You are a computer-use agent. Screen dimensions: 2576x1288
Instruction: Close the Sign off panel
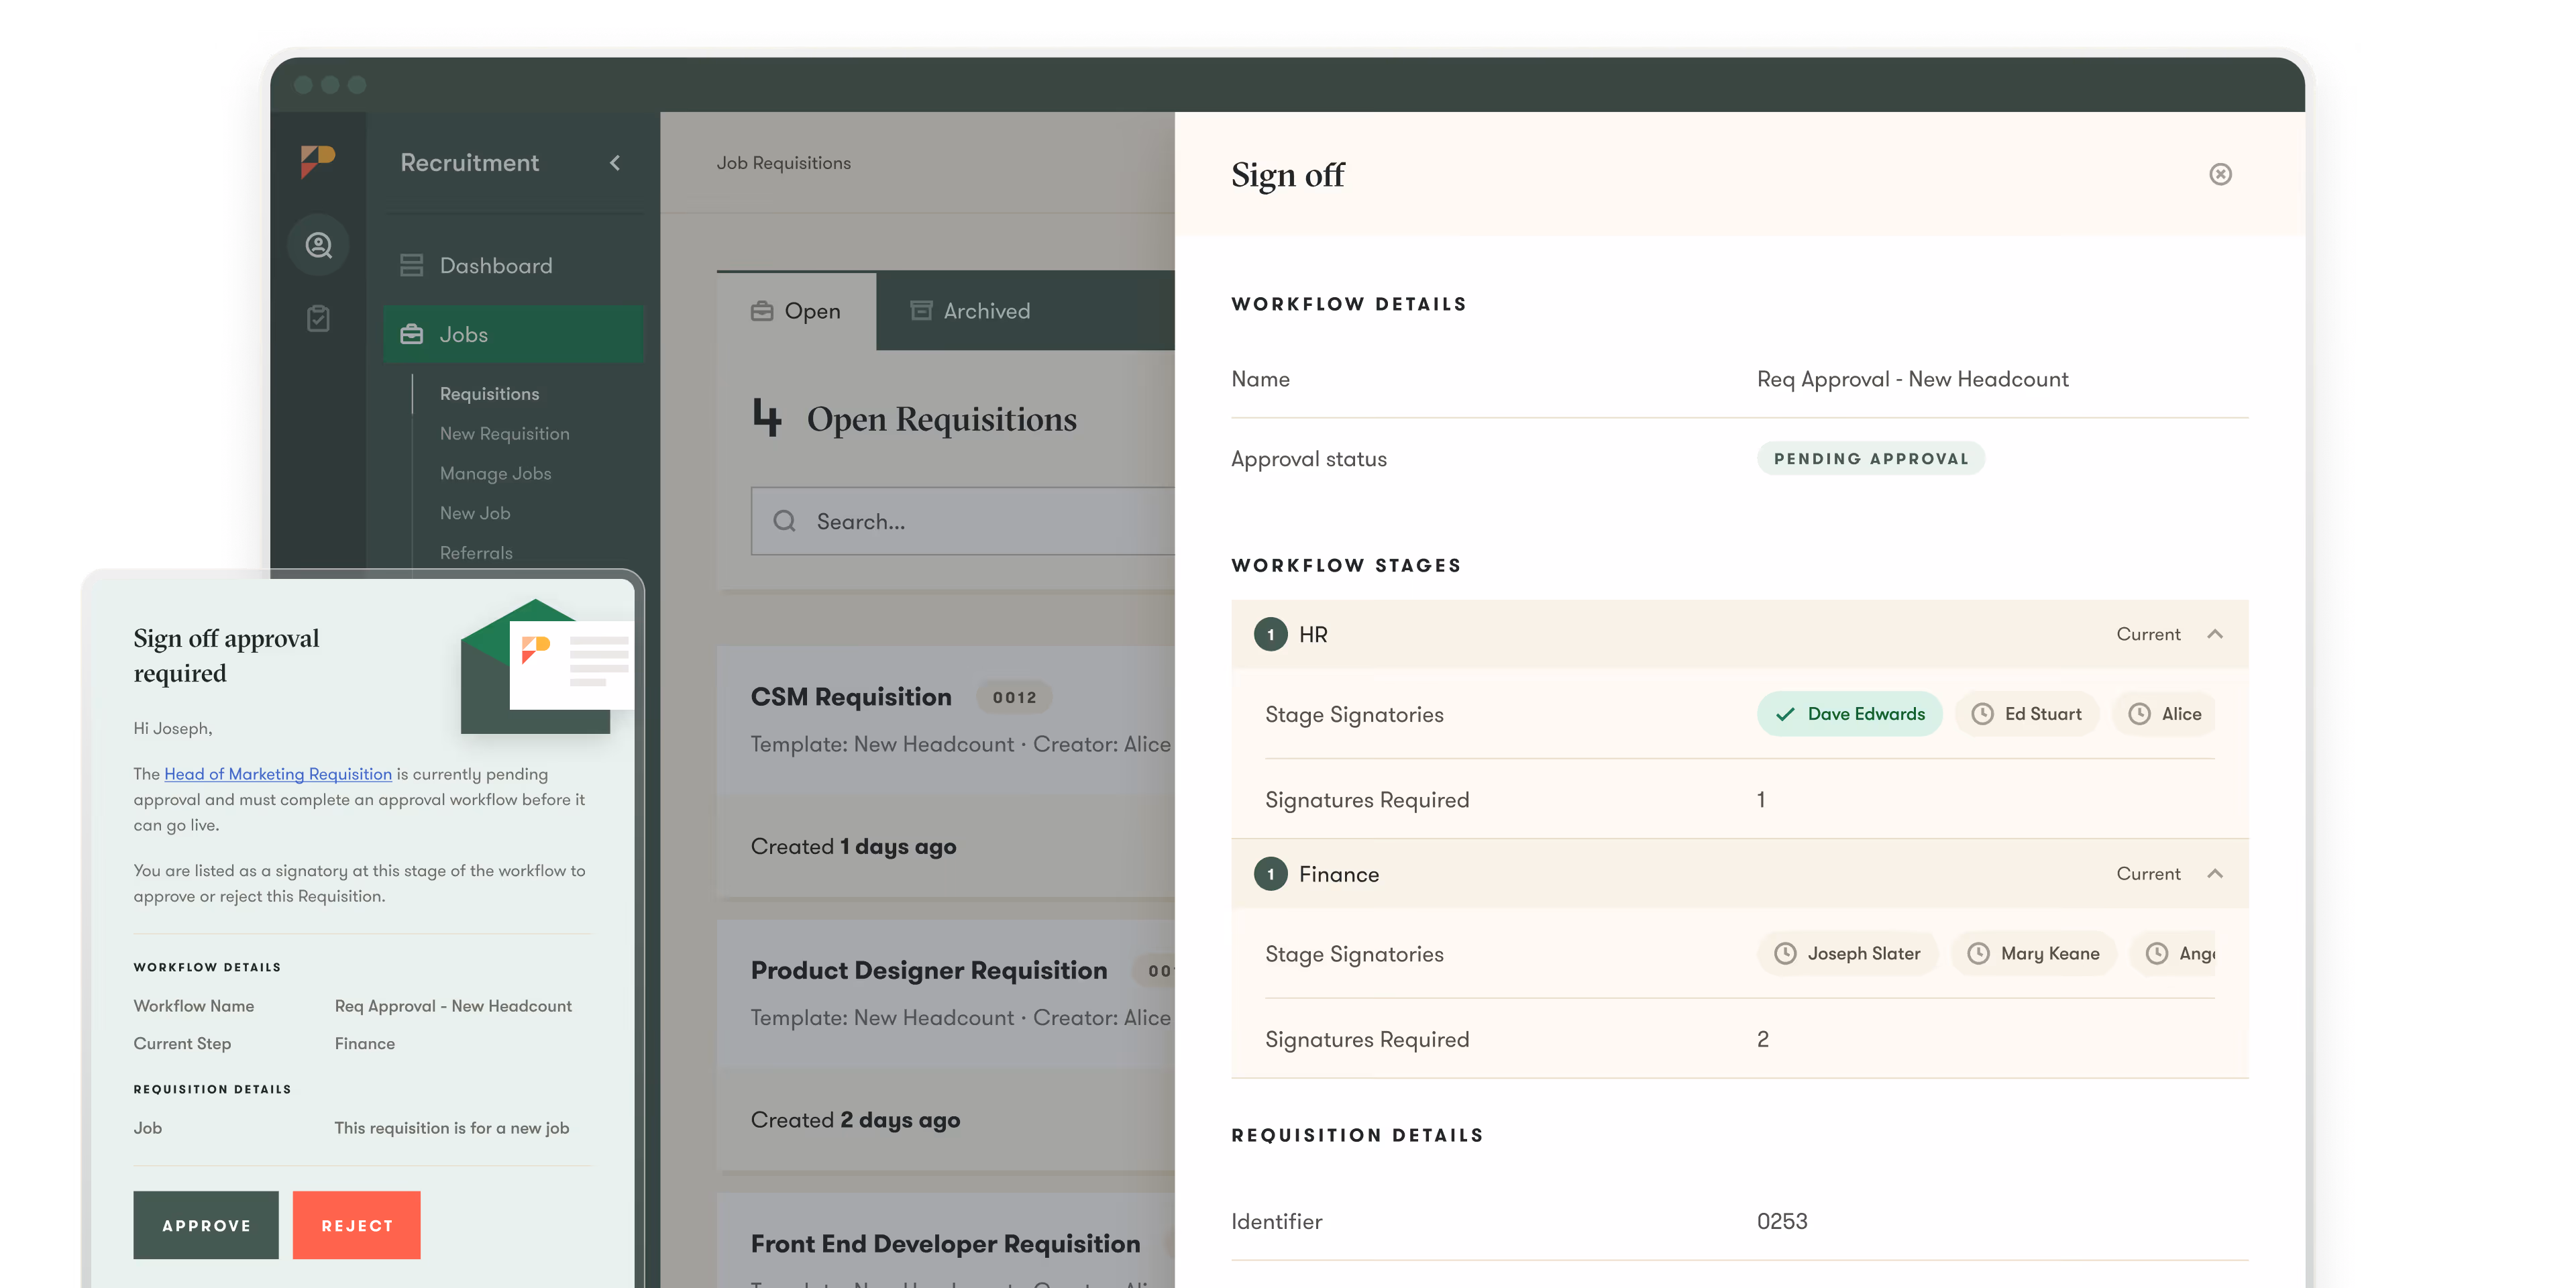pyautogui.click(x=2220, y=174)
